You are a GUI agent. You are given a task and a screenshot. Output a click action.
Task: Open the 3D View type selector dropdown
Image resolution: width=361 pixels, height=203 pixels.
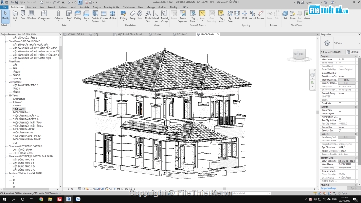coord(359,43)
